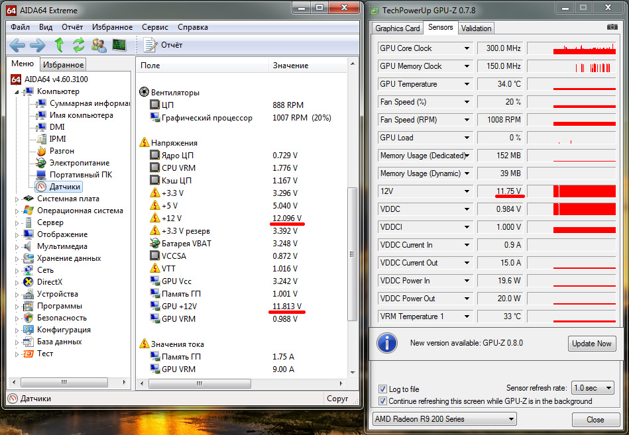Click the Значение column header
The height and width of the screenshot is (435, 629).
tap(308, 66)
